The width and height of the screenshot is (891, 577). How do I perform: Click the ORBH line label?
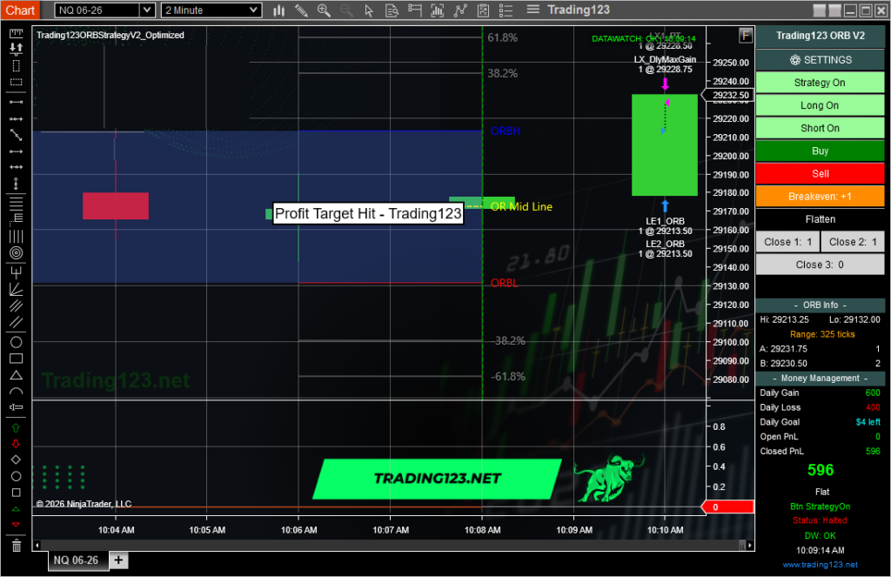[506, 131]
